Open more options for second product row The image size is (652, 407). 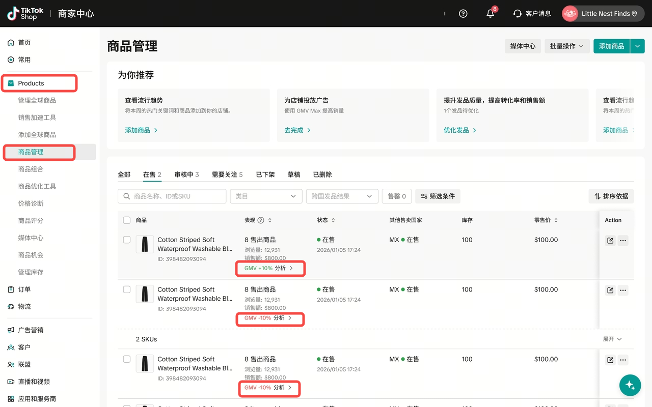coord(623,290)
